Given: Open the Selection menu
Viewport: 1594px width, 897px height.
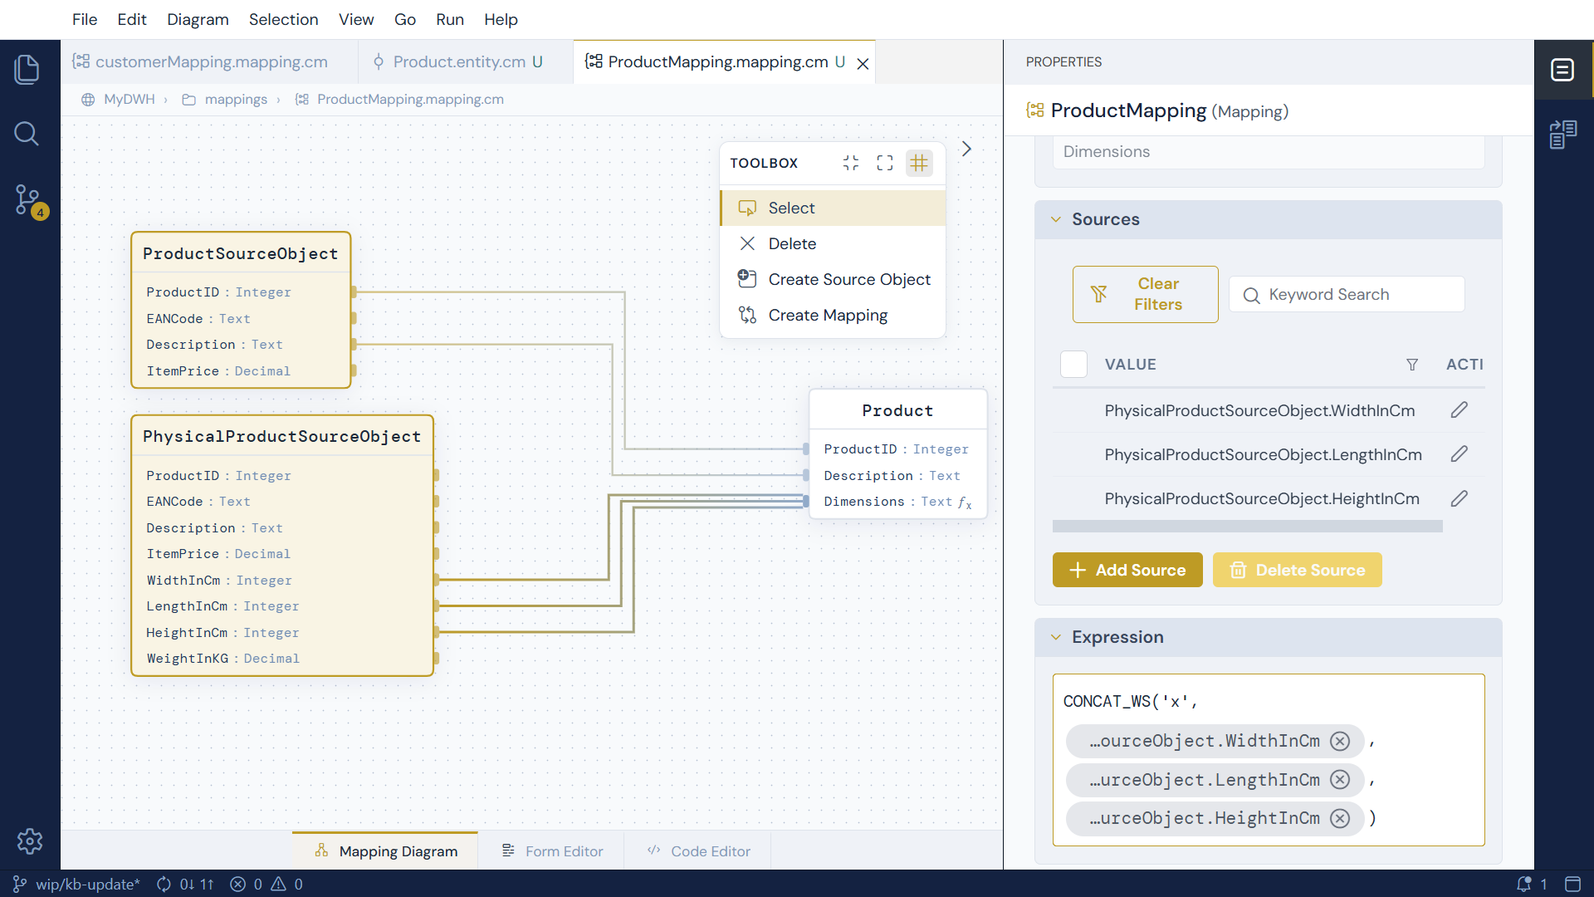Looking at the screenshot, I should click(x=283, y=19).
